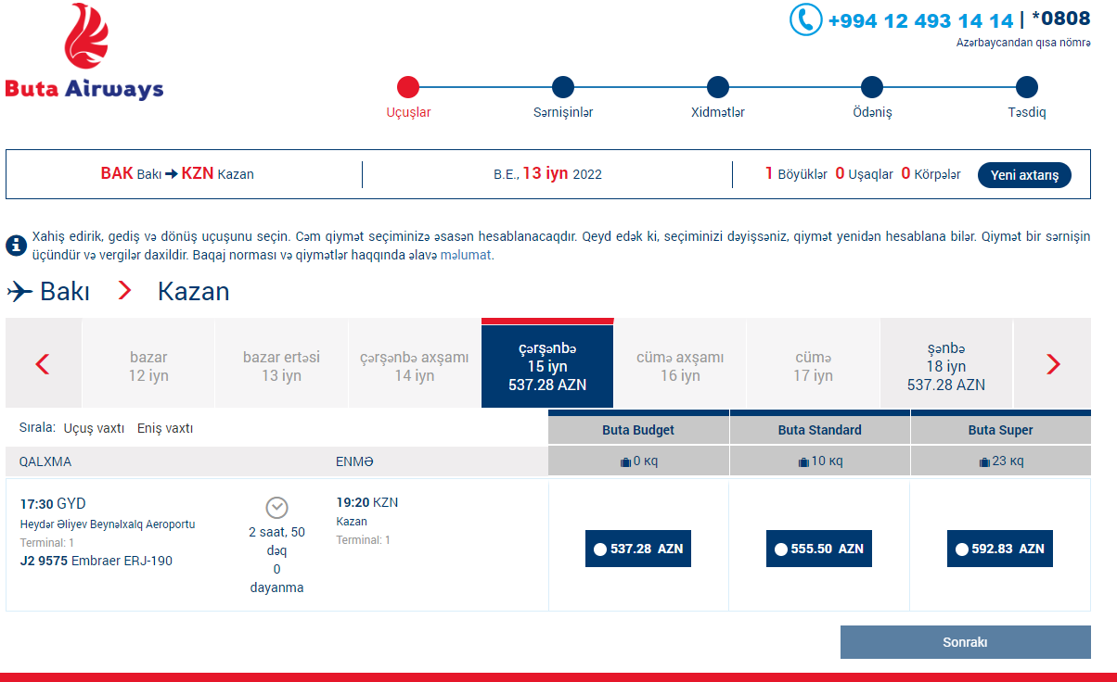Click the phone call icon
This screenshot has height=682, width=1117.
pyautogui.click(x=805, y=19)
